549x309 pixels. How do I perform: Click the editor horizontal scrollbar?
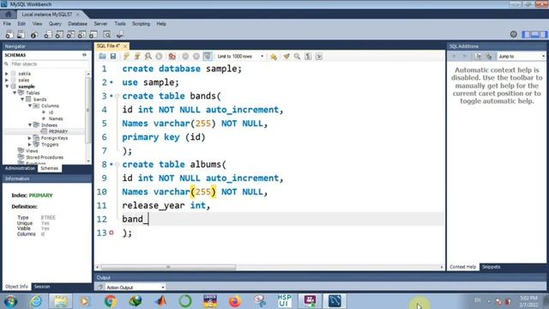pos(168,267)
